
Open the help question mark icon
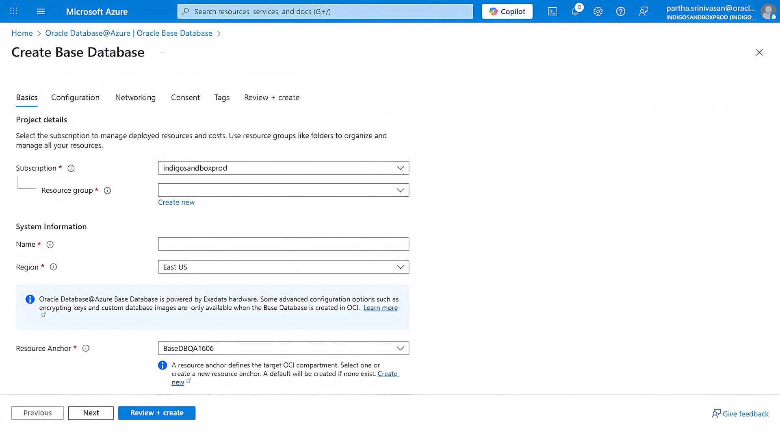[620, 11]
